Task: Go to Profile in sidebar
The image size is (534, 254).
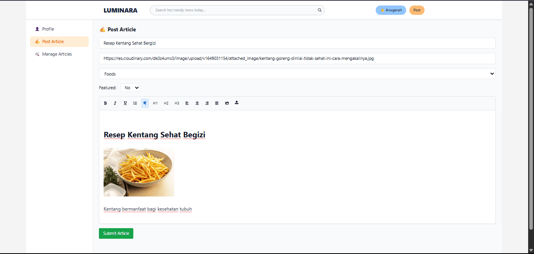Action: tap(48, 29)
